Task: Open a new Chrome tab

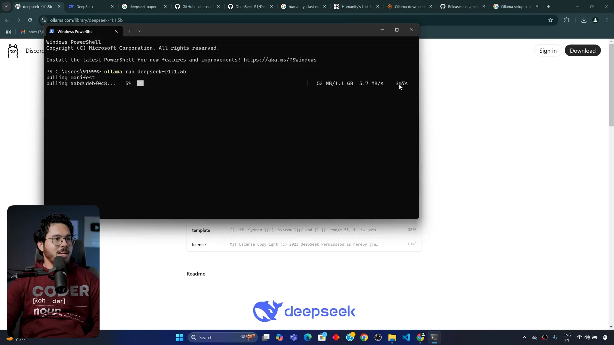Action: [x=548, y=6]
